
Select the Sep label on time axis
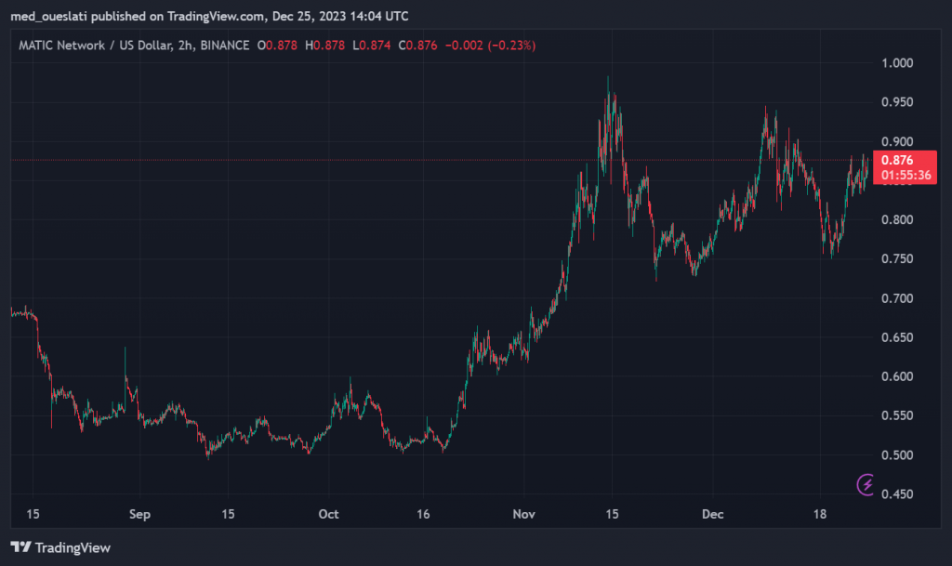[x=139, y=513]
